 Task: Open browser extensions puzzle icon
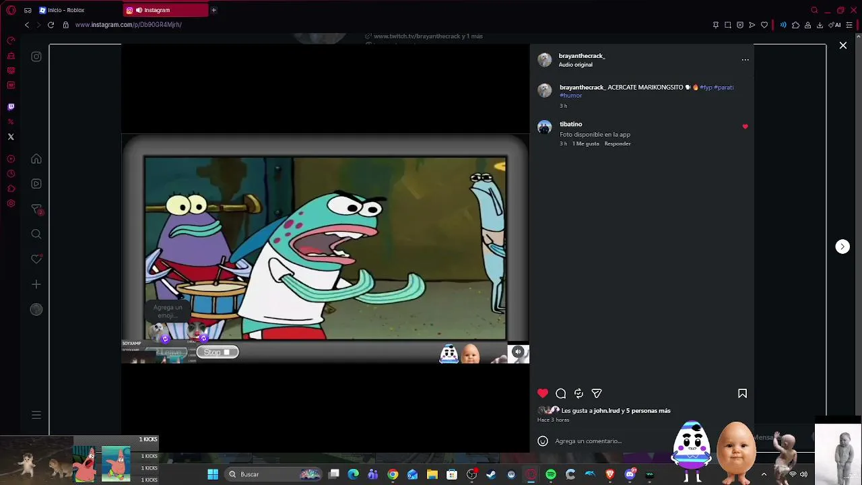(x=795, y=25)
